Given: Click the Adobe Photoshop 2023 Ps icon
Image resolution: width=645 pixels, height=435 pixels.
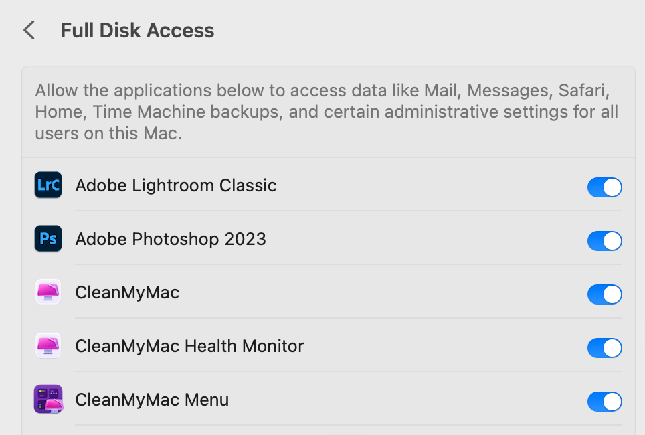Looking at the screenshot, I should pyautogui.click(x=48, y=239).
